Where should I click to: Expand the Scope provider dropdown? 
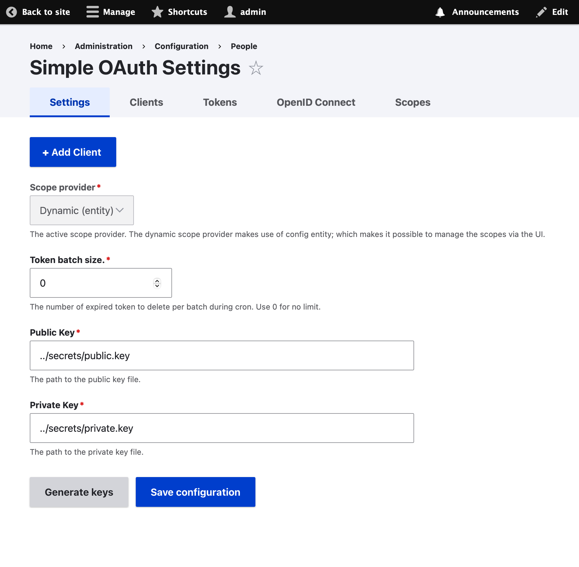[82, 210]
